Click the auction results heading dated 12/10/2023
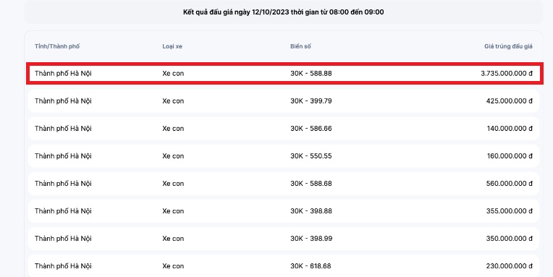This screenshot has height=277, width=553. click(283, 12)
